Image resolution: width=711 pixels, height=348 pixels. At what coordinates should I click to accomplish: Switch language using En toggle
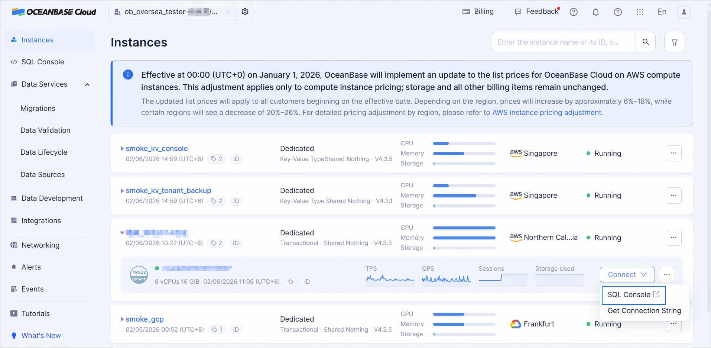click(662, 12)
